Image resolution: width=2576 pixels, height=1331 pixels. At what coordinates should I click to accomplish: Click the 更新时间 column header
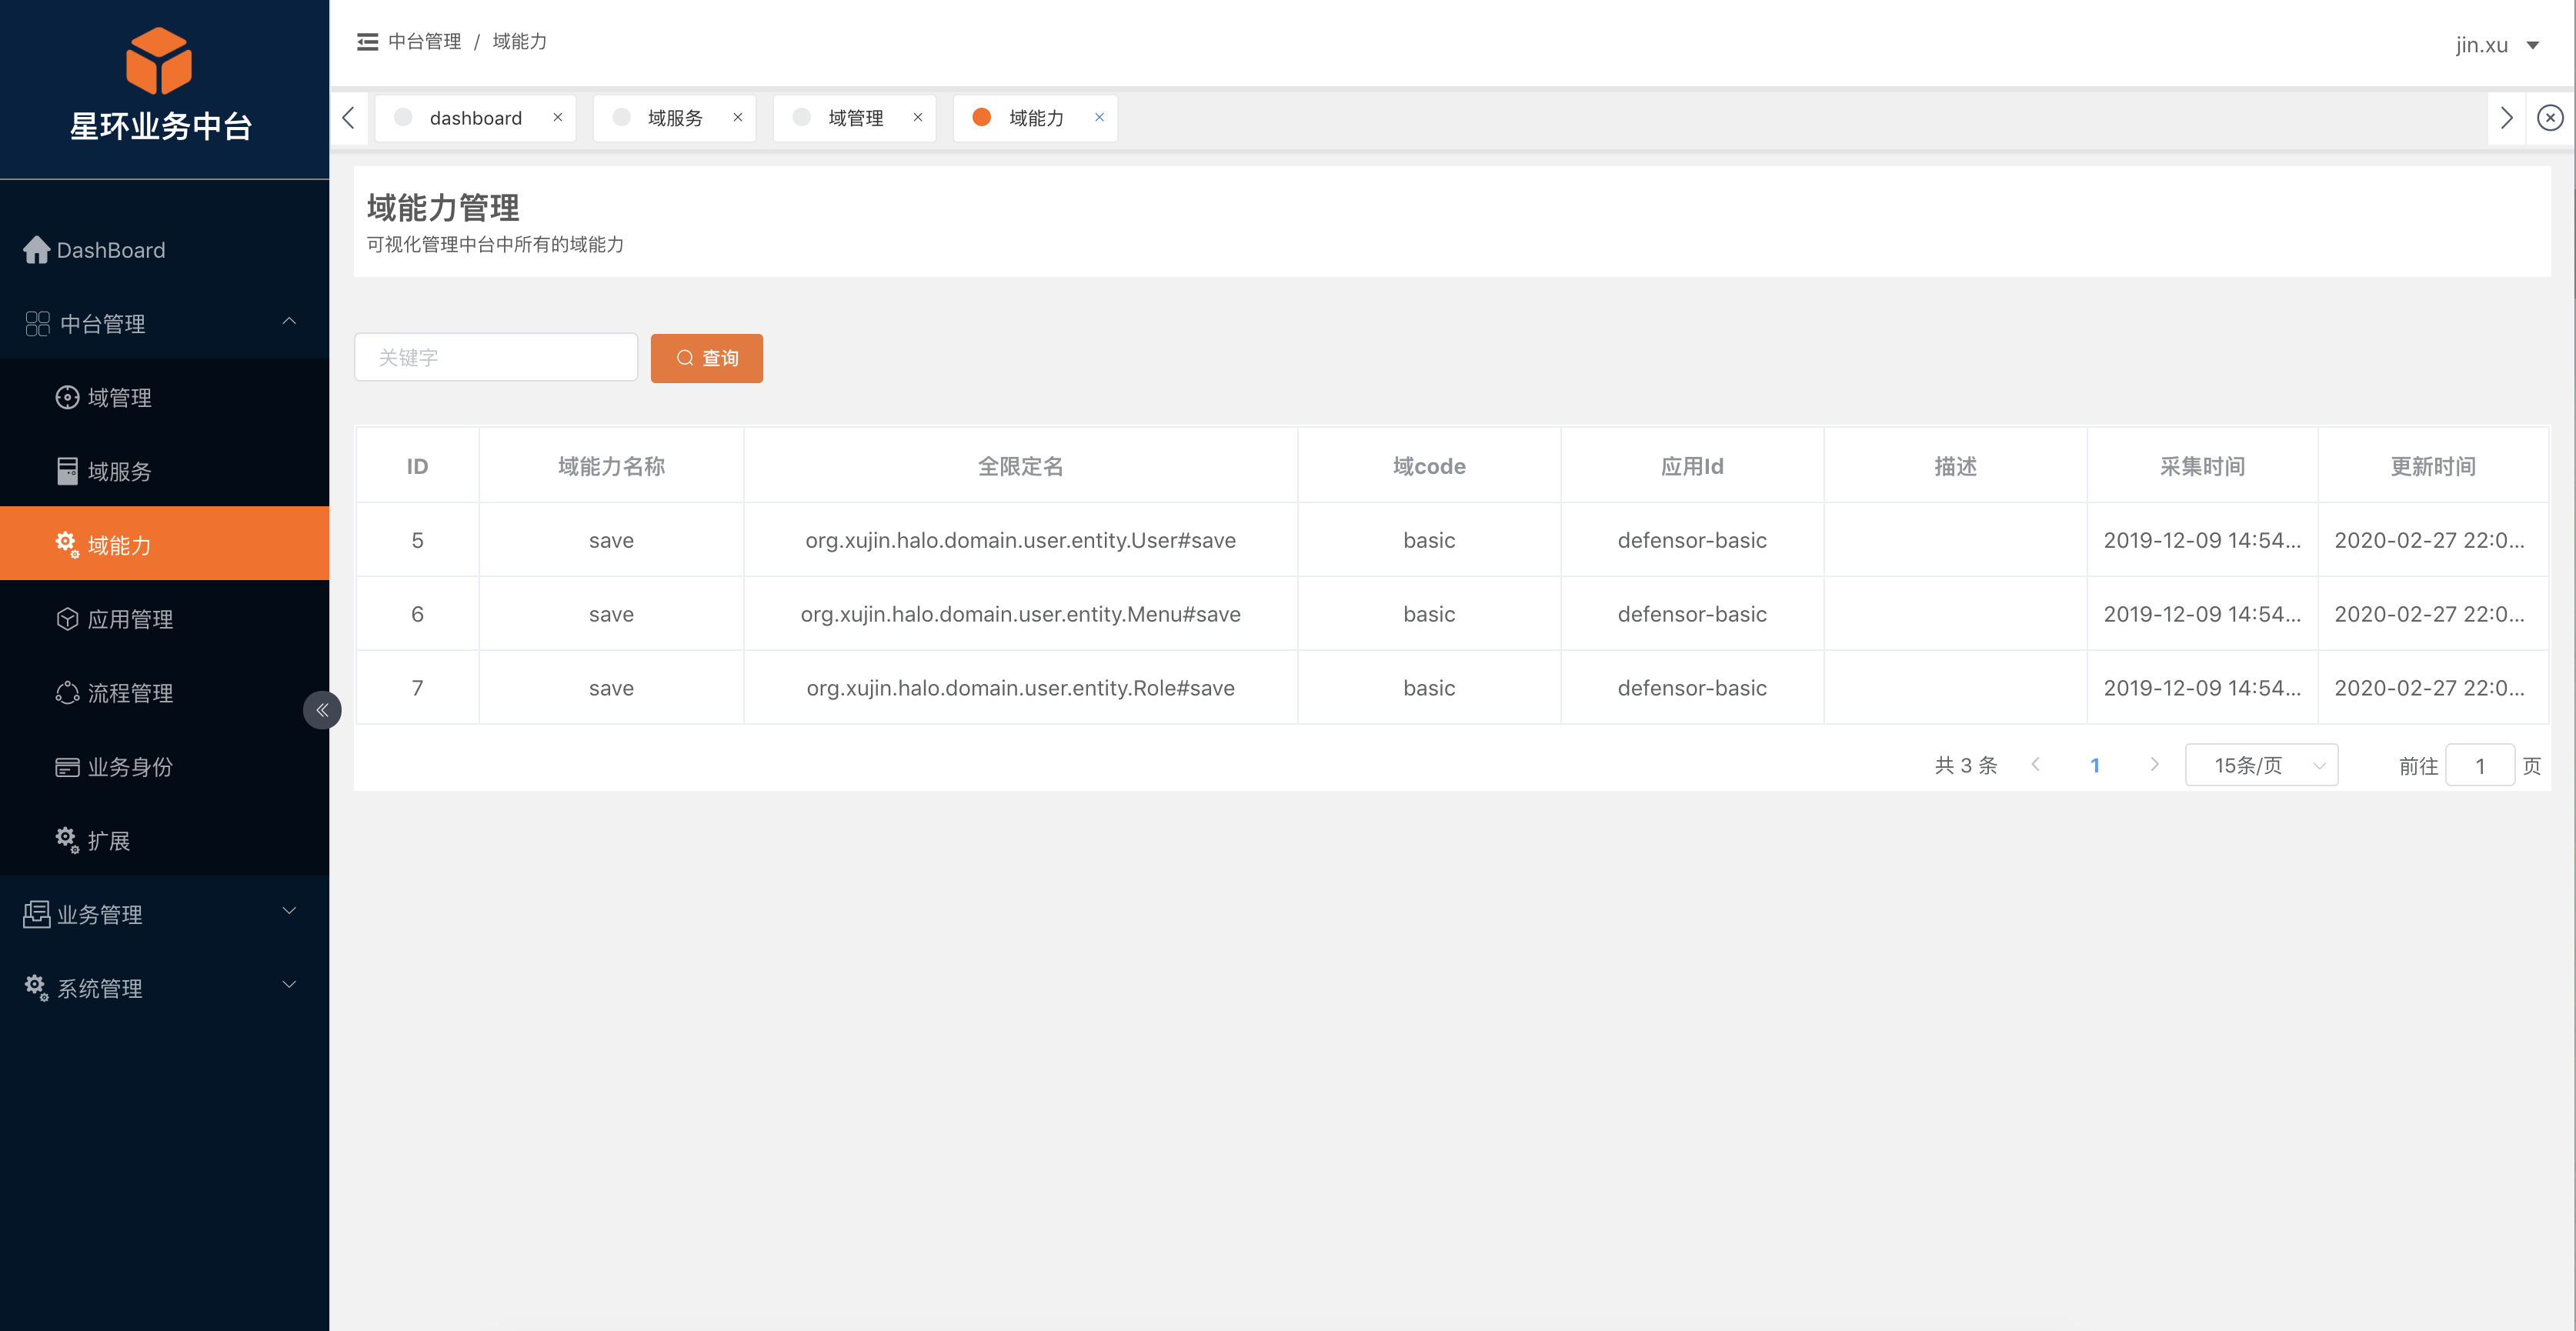2433,466
